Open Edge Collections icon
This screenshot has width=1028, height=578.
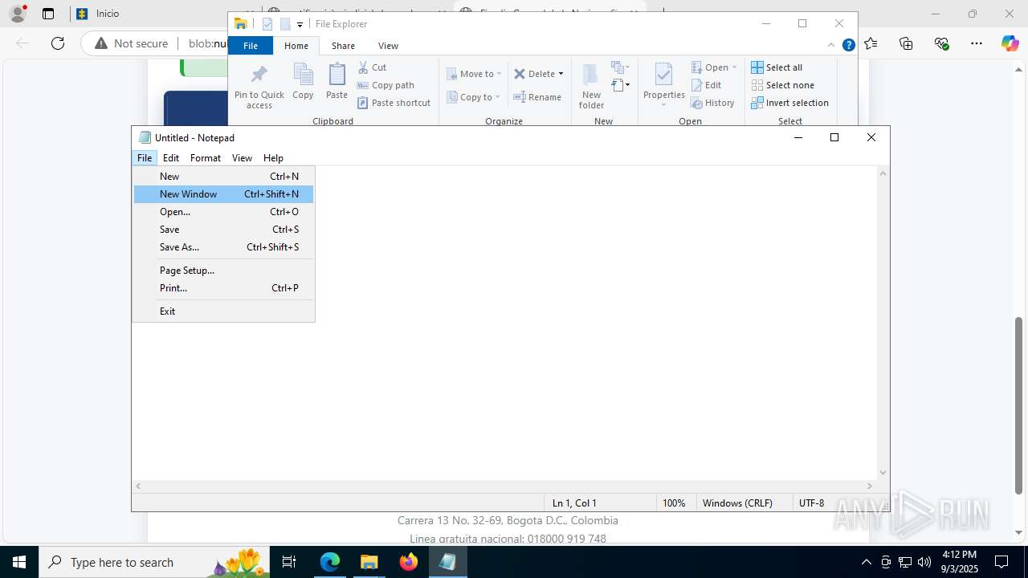tap(907, 43)
